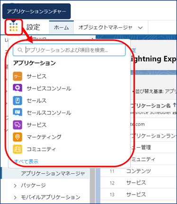This screenshot has width=177, height=204.
Task: Click the sidebar vertical scrollbar
Action: (92, 186)
